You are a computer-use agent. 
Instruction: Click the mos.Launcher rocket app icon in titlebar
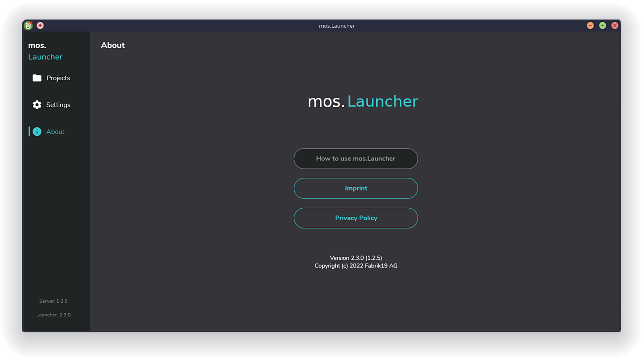[x=27, y=25]
